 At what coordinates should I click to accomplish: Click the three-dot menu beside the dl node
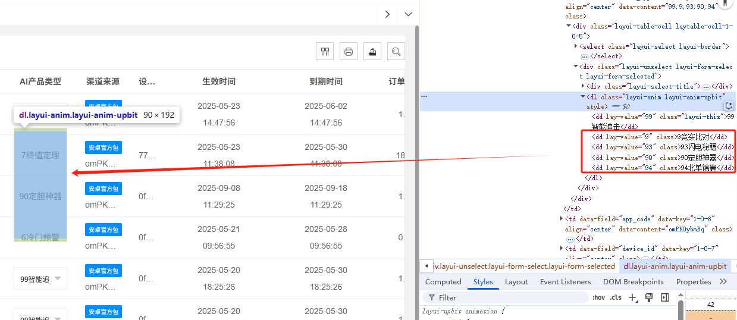pos(424,96)
